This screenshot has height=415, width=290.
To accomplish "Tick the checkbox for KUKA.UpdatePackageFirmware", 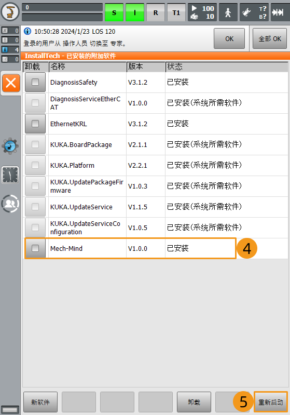I will click(x=35, y=186).
